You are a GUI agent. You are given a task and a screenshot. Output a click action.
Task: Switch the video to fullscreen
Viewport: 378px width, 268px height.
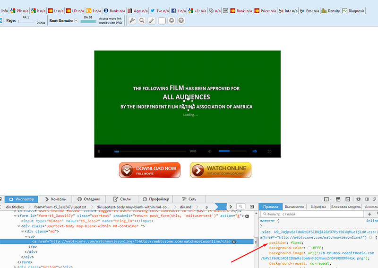point(269,151)
